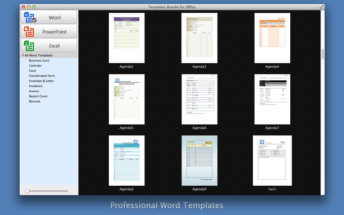Select Business Card category
Screen dimensions: 344x215
click(39, 61)
